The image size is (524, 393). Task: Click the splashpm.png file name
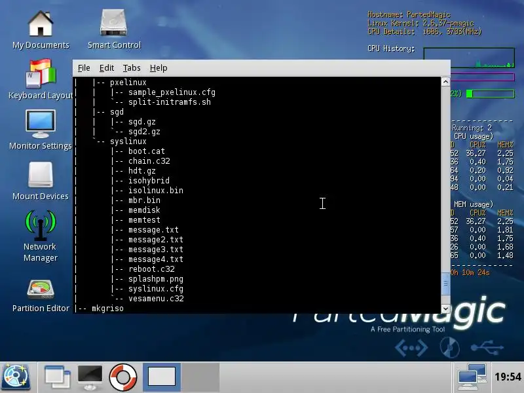(x=156, y=279)
